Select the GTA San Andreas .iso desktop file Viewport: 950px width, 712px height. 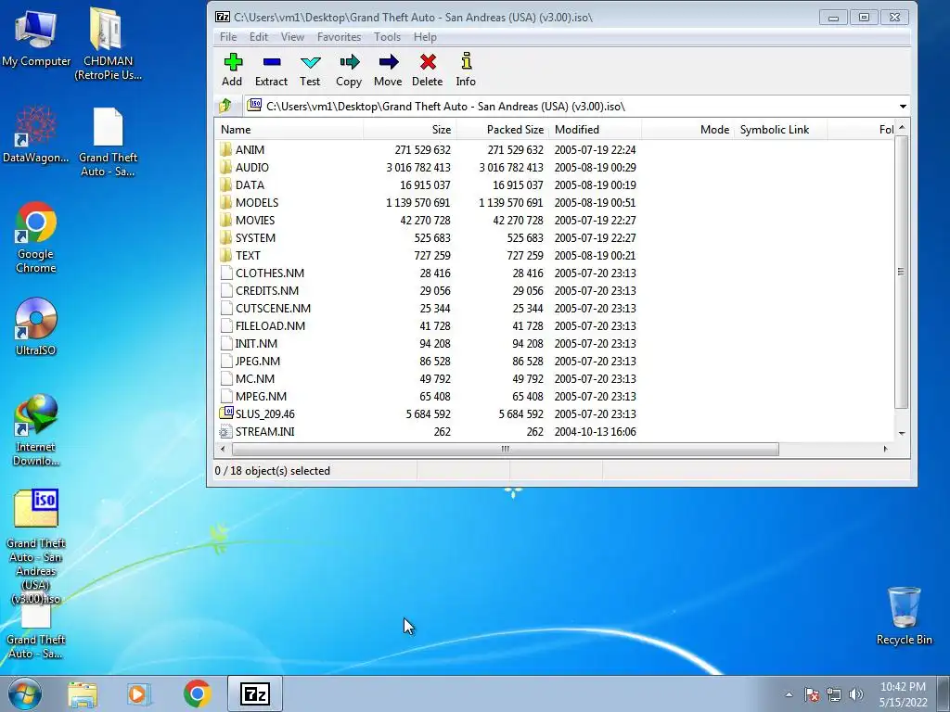(x=36, y=546)
